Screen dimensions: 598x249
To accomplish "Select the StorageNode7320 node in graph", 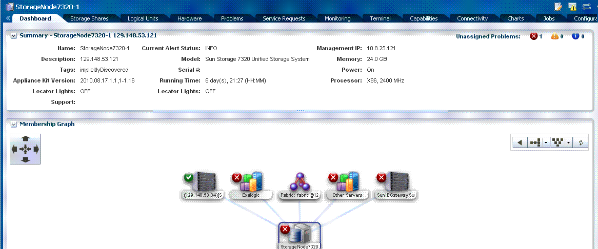I will [299, 236].
